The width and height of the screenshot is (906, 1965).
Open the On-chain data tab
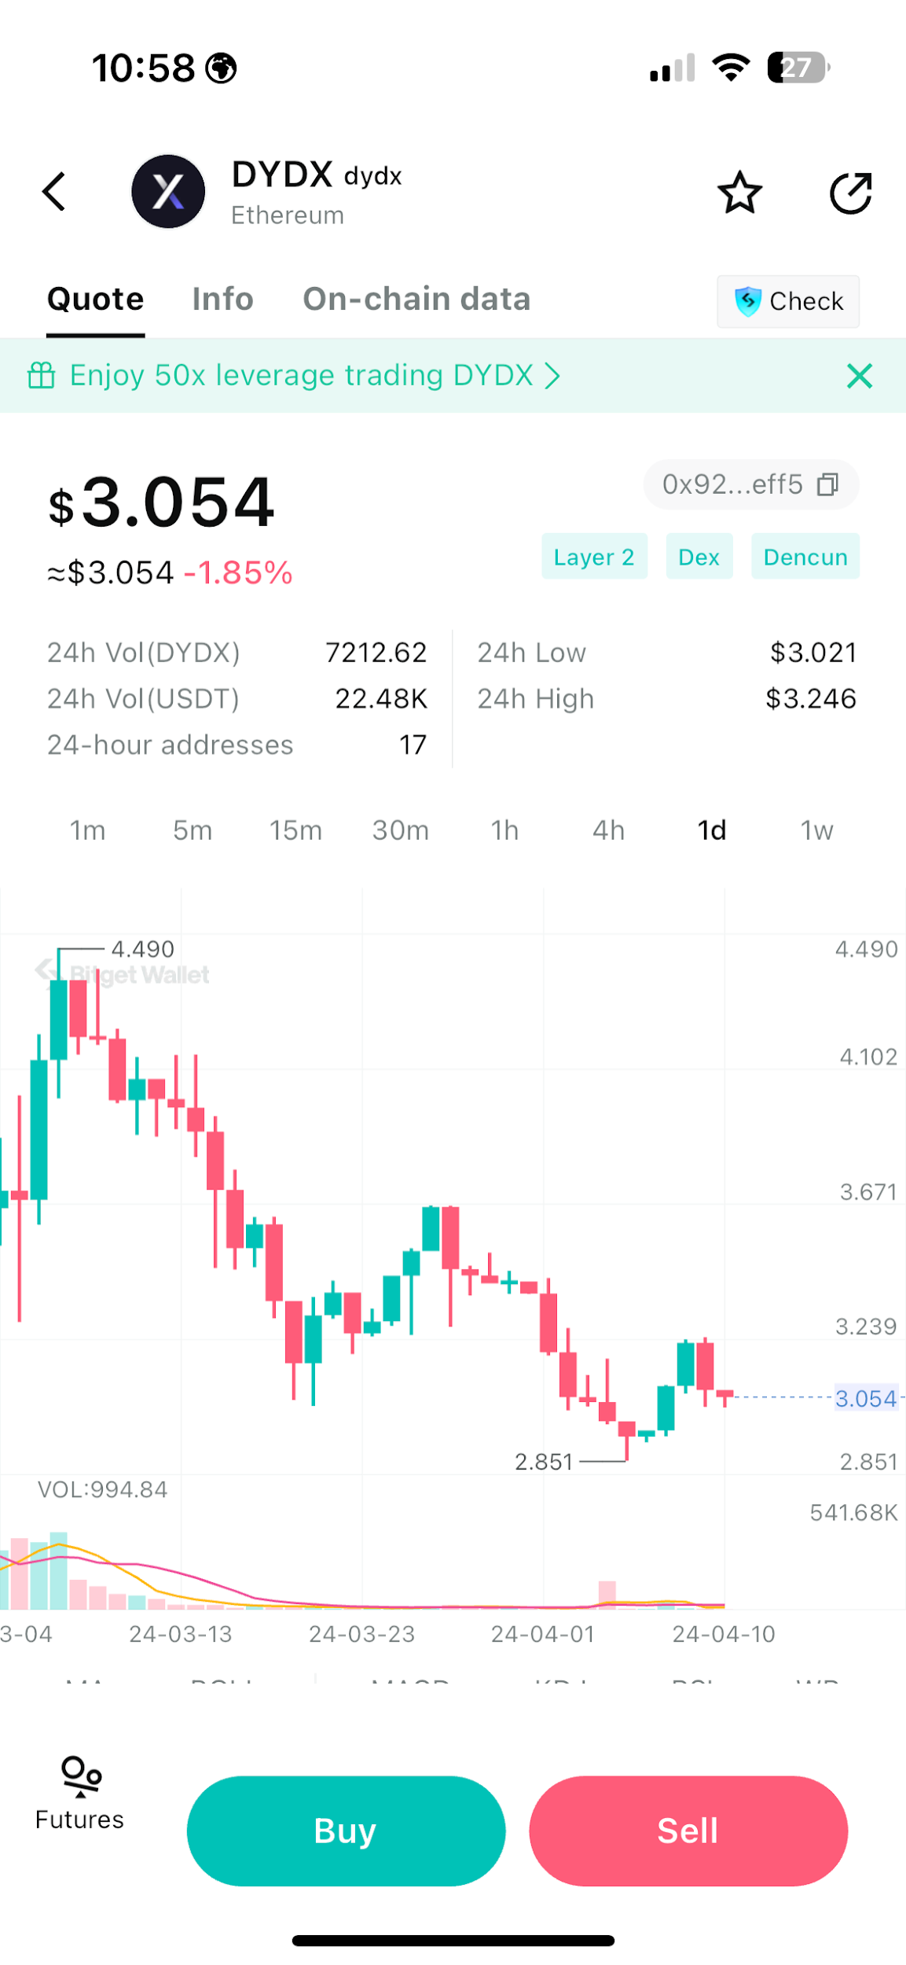click(416, 300)
